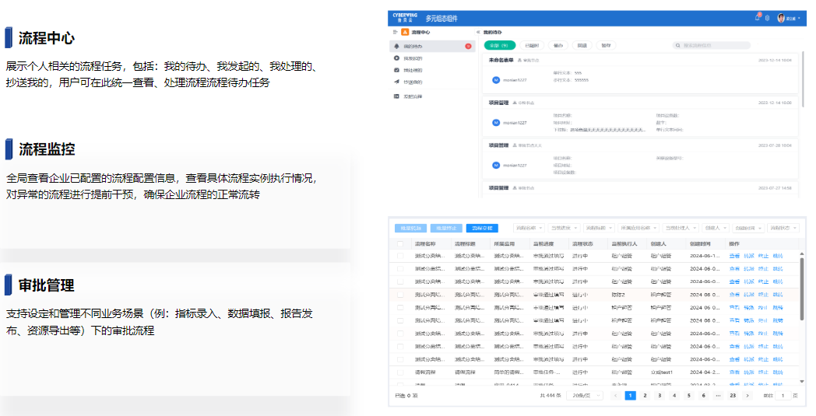The image size is (816, 416).
Task: Go to page 2 in pagination
Action: [645, 396]
